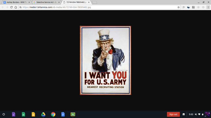
Task: Bookmark this page with the star
Action: point(178,7)
